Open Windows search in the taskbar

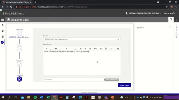pos(10,97)
